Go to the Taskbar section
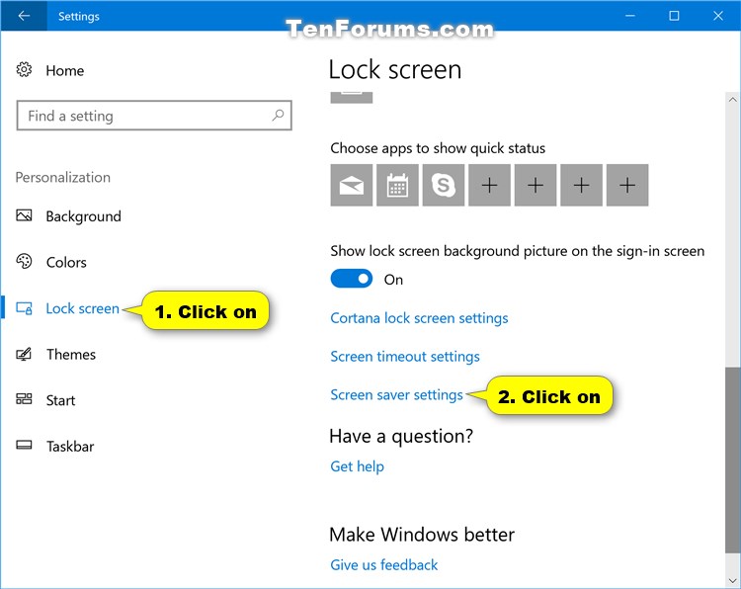Viewport: 741px width, 589px height. click(70, 446)
